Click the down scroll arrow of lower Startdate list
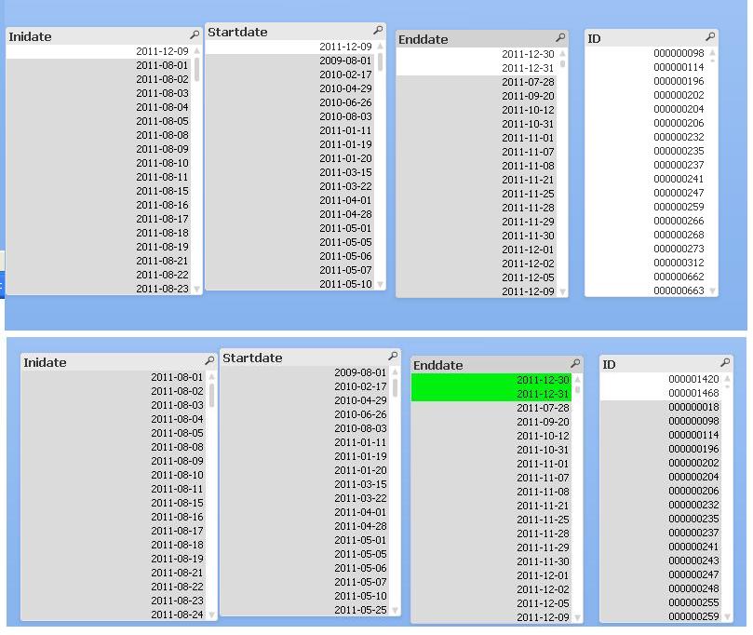Image resolution: width=753 pixels, height=635 pixels. coord(396,610)
